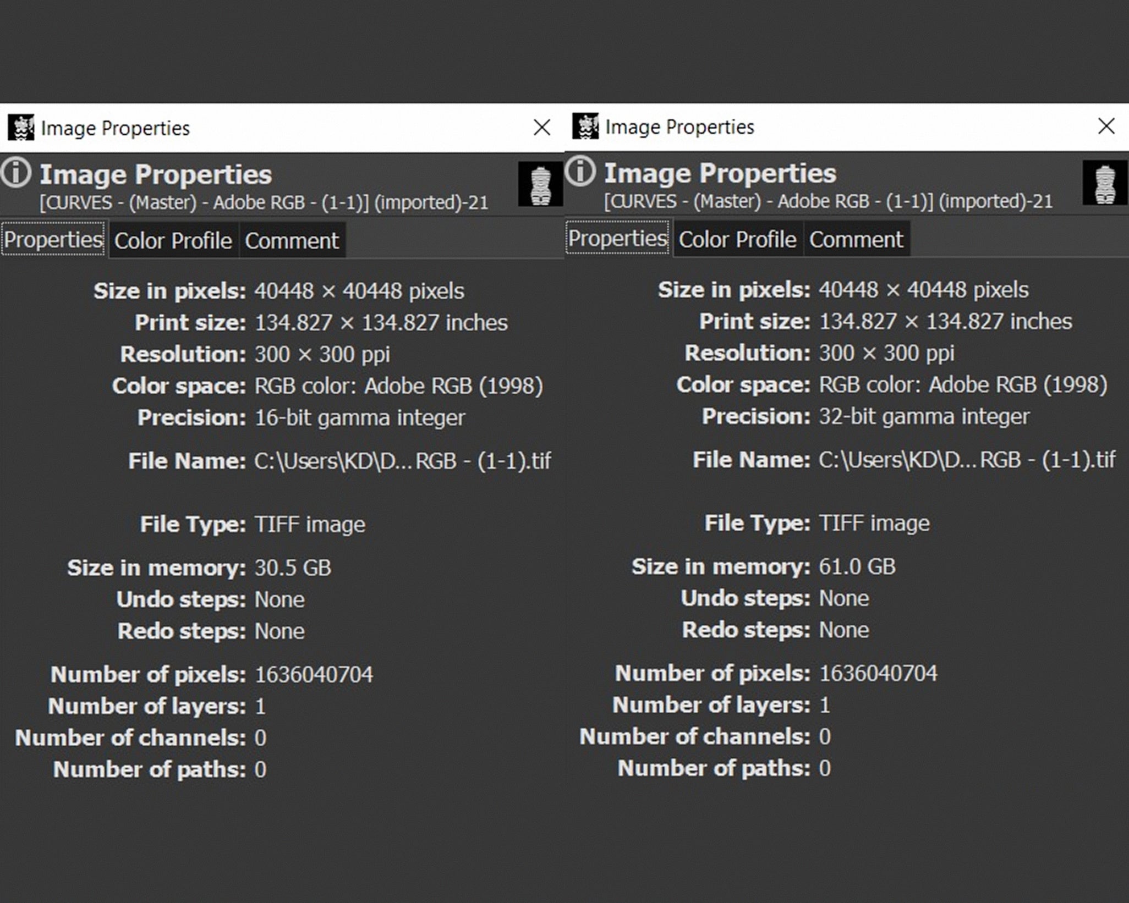Click right dialog '1636040704' pixel count

pos(878,673)
